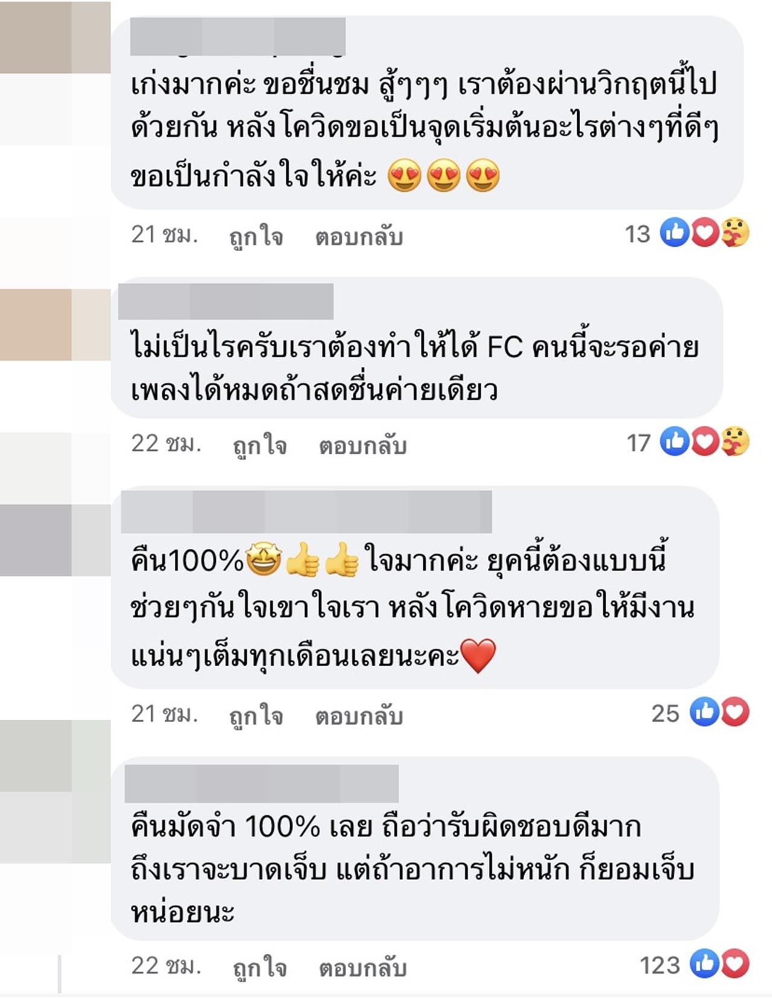Click the care hug reaction icon beside count 13

coord(735,232)
